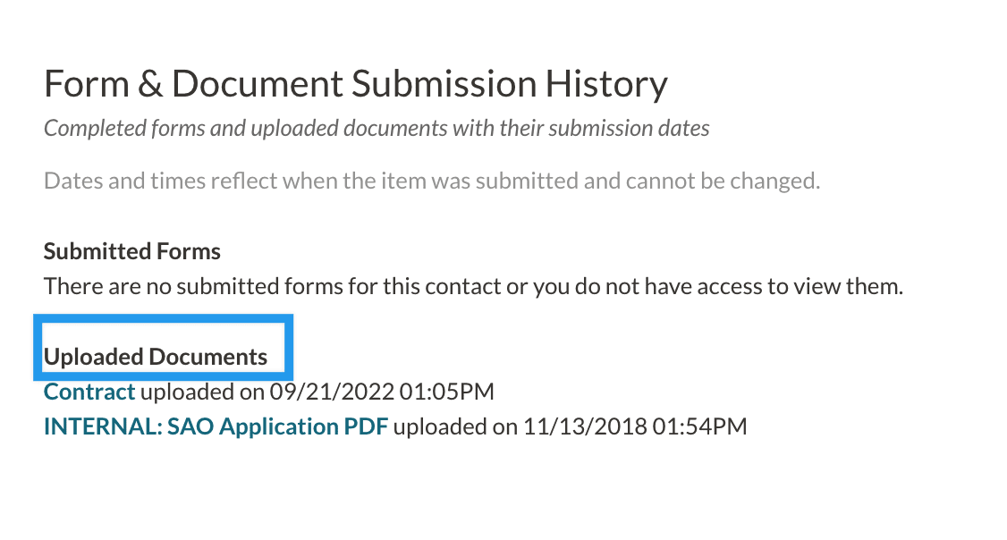Click the SAO Application upload date 11/13/2018
Screen dimensions: 1007x540
click(x=584, y=426)
